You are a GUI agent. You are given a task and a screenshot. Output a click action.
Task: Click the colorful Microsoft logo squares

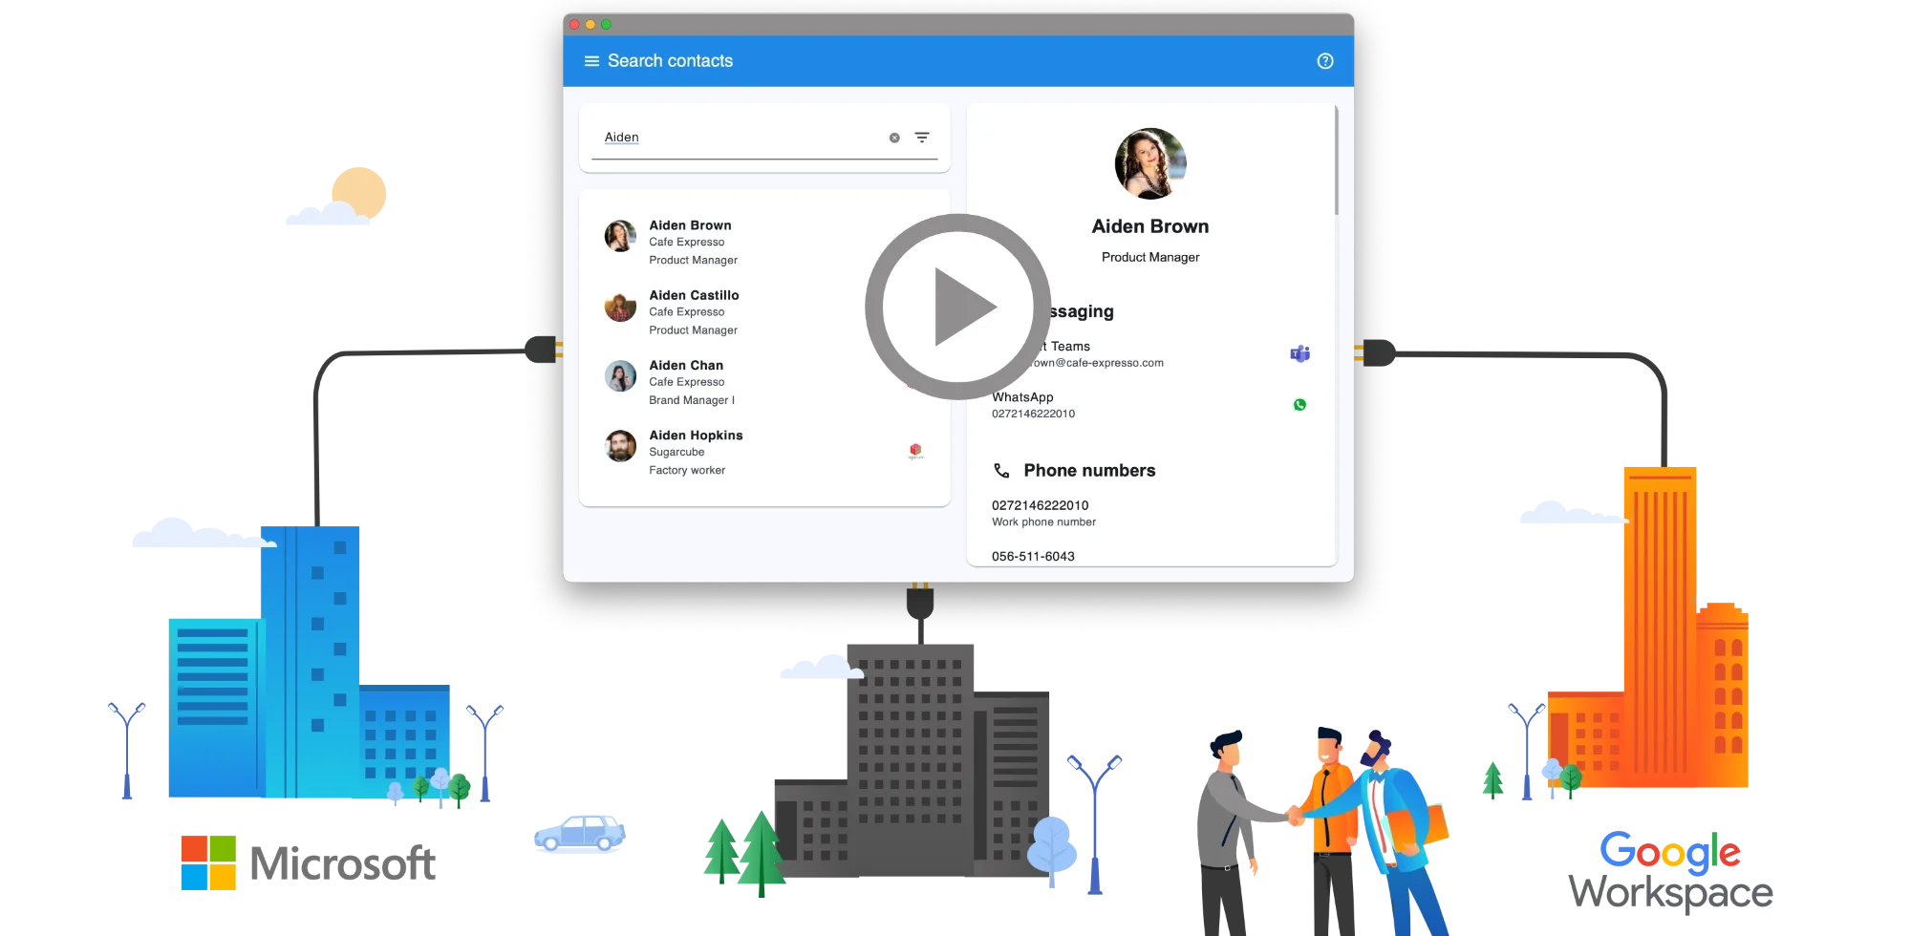pyautogui.click(x=207, y=862)
